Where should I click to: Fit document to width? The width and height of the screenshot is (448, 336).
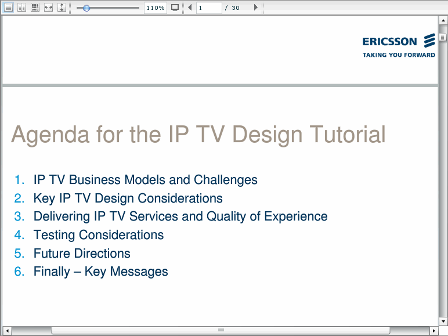point(48,7)
